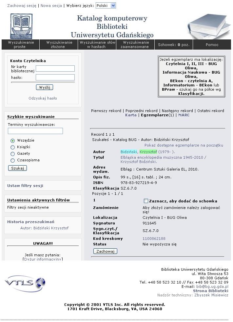
Task: Click the Szukaj quick search button
Action: (17, 168)
